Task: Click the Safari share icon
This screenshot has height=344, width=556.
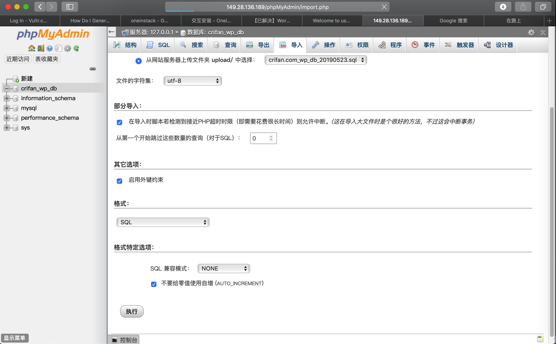Action: (523, 7)
